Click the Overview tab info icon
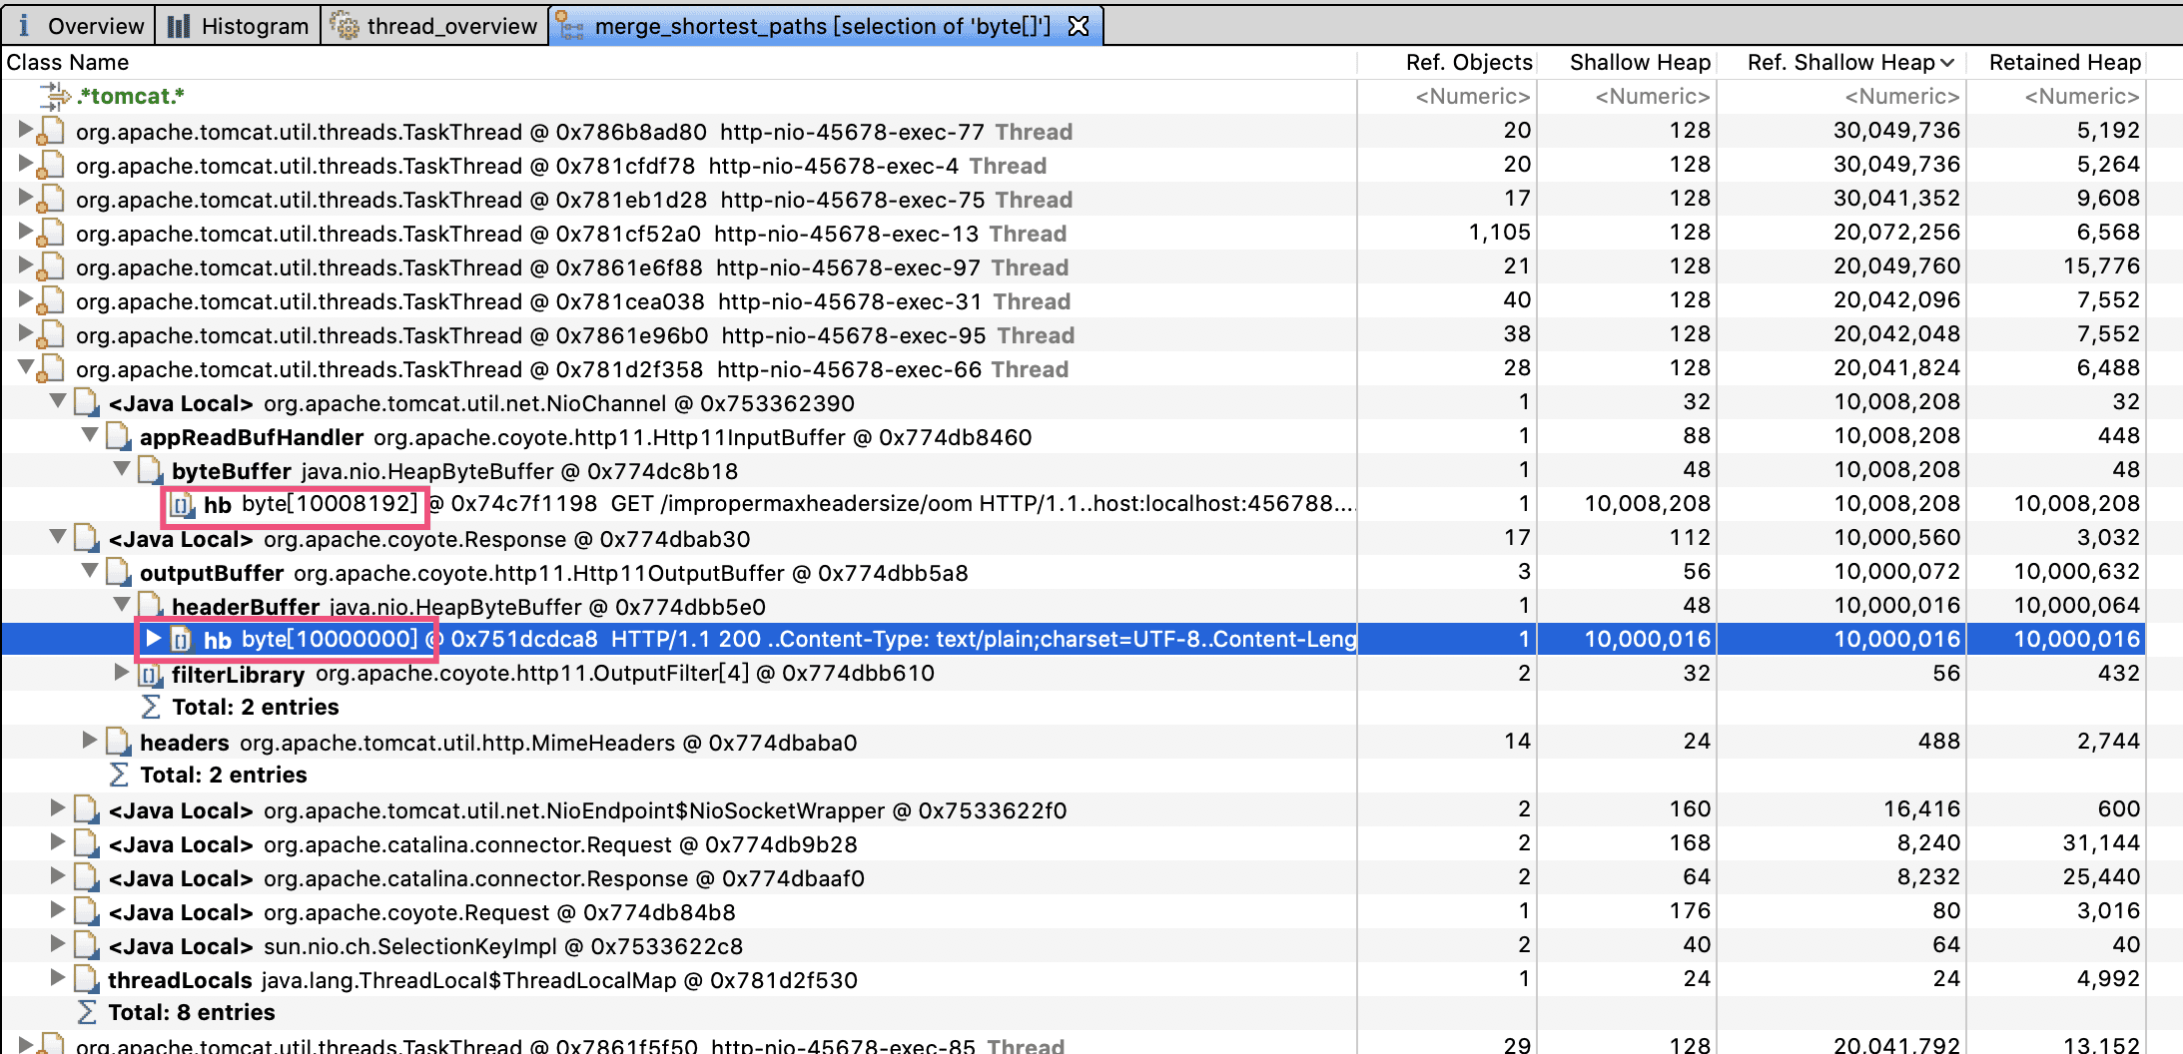2183x1054 pixels. point(24,26)
